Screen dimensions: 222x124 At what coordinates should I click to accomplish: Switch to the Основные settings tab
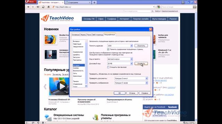click(x=76, y=35)
